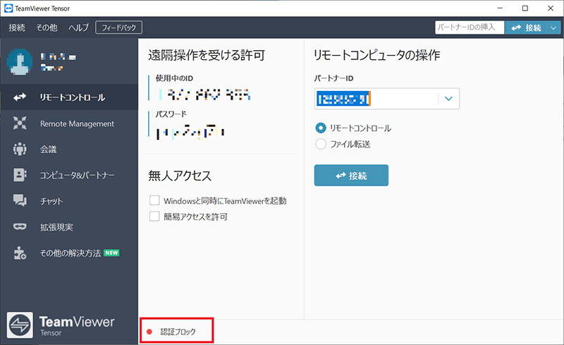The image size is (564, 345).
Task: Open the 接続 menu in menu bar
Action: coord(17,28)
